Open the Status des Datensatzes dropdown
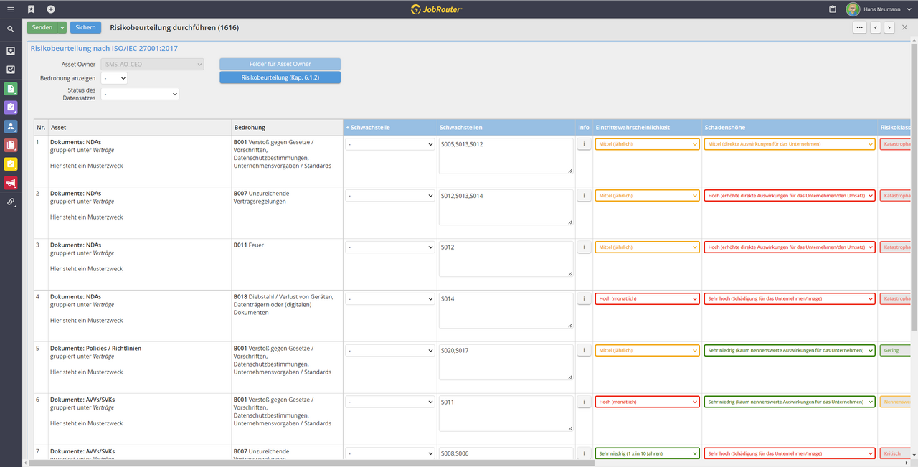This screenshot has width=918, height=467. (x=140, y=93)
